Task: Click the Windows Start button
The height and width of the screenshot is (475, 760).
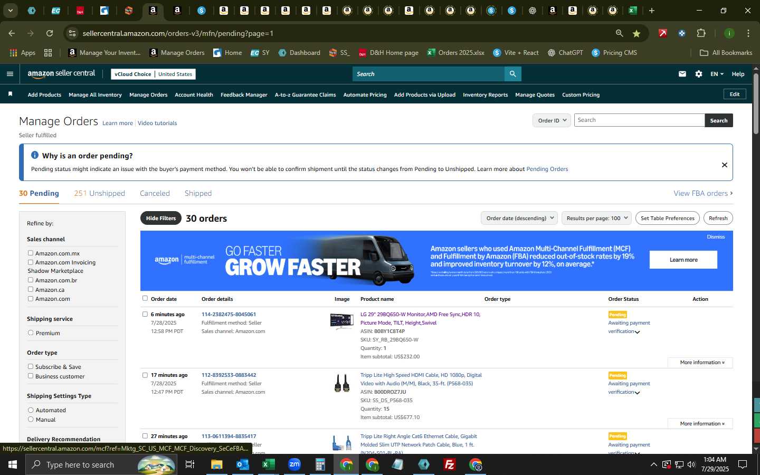Action: [x=13, y=464]
